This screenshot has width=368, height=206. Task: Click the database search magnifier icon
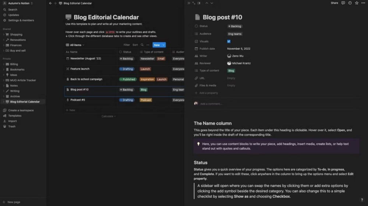click(x=142, y=45)
